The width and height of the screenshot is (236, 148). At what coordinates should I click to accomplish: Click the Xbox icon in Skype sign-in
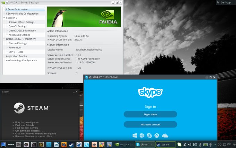(x=157, y=135)
